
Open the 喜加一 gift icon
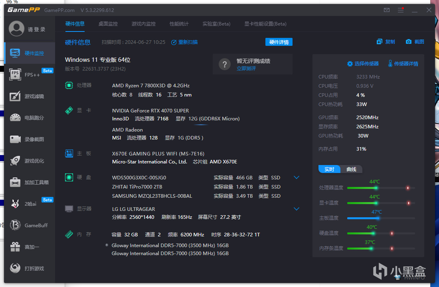(x=15, y=247)
